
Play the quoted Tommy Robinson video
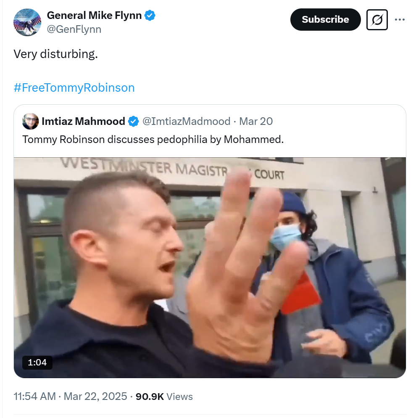[210, 267]
